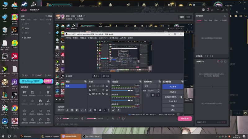
Task: Open OBS 停靠窗口(D) menu
Action: [92, 38]
